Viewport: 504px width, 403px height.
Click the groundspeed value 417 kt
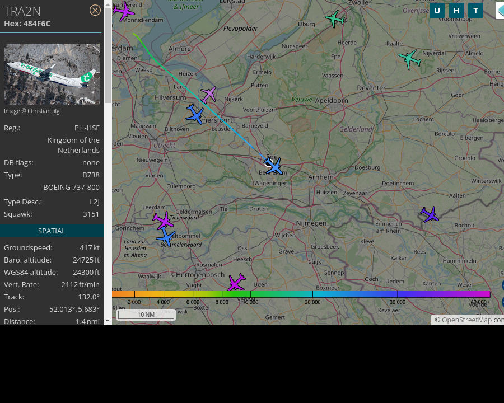click(x=90, y=248)
